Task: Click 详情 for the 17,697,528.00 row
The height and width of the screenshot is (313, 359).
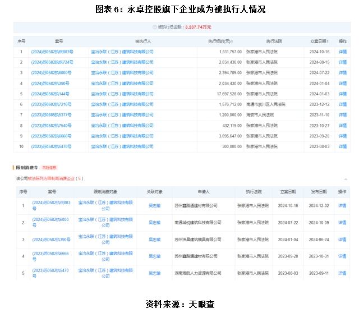Action: tap(342, 94)
